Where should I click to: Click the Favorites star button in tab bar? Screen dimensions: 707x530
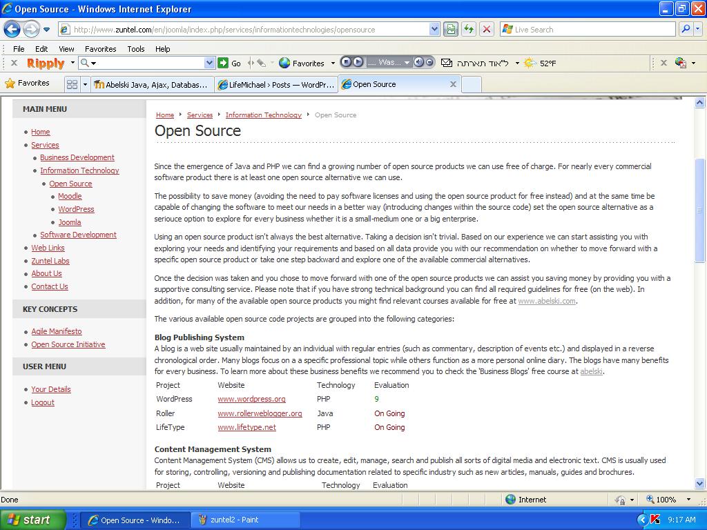[x=27, y=84]
